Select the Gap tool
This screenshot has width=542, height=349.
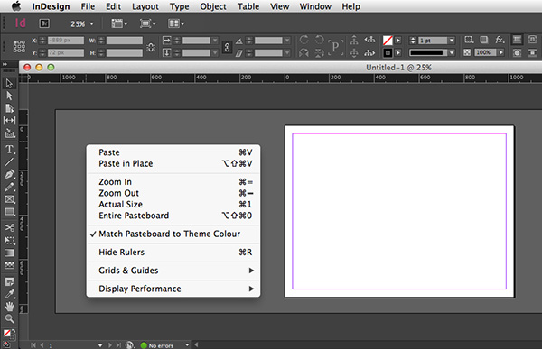coord(9,121)
